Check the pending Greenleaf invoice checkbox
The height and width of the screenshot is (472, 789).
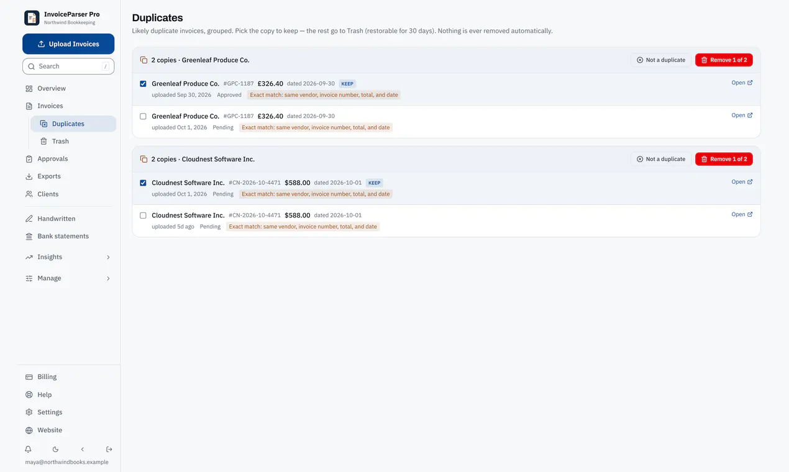pyautogui.click(x=143, y=116)
